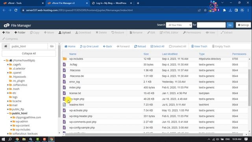The width and height of the screenshot is (252, 142).
Task: Create a new file with +File
Action: (x=6, y=32)
